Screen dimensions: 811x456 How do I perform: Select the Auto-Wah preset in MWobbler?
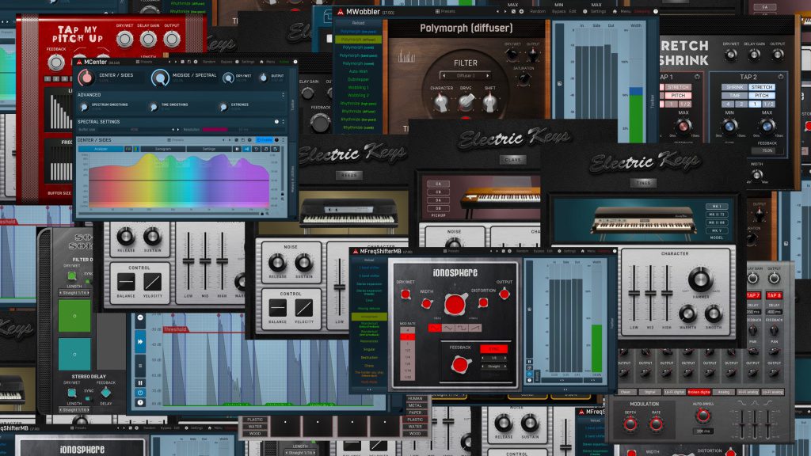pos(358,71)
